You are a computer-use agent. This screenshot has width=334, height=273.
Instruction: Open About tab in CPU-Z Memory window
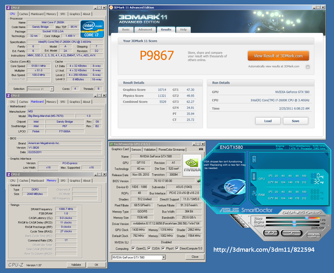(x=87, y=181)
